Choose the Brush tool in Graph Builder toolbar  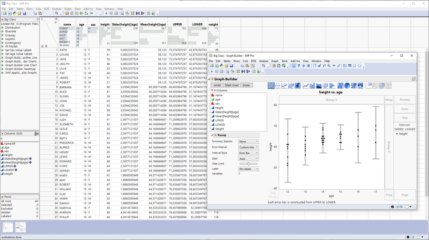(319, 66)
